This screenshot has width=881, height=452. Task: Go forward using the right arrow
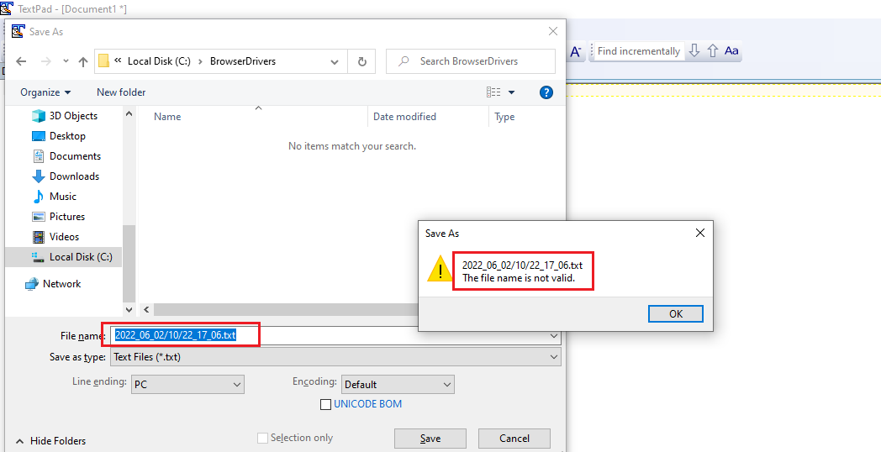point(46,62)
